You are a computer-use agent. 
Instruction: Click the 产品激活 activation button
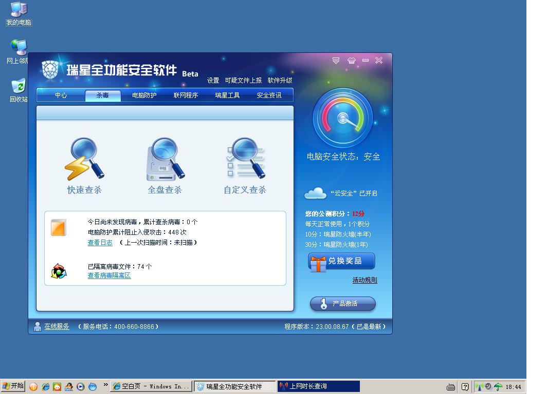pyautogui.click(x=343, y=304)
